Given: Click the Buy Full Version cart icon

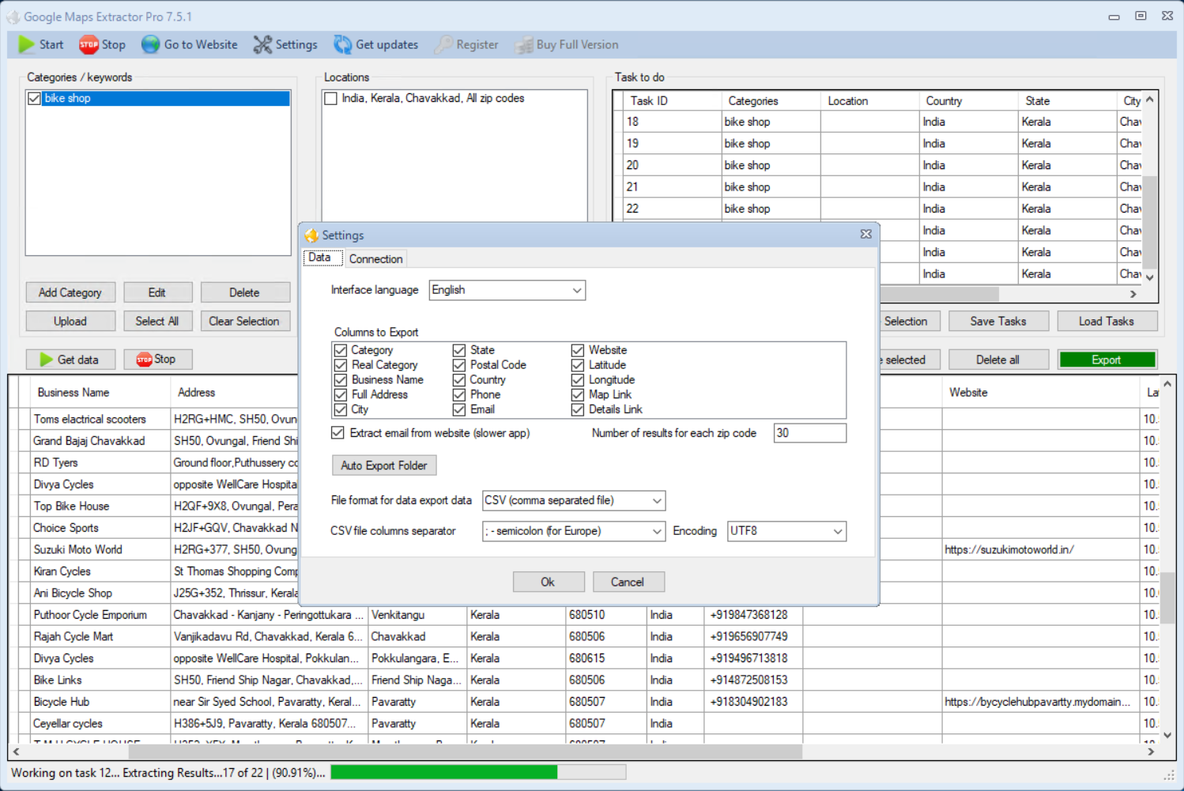Looking at the screenshot, I should click(523, 45).
